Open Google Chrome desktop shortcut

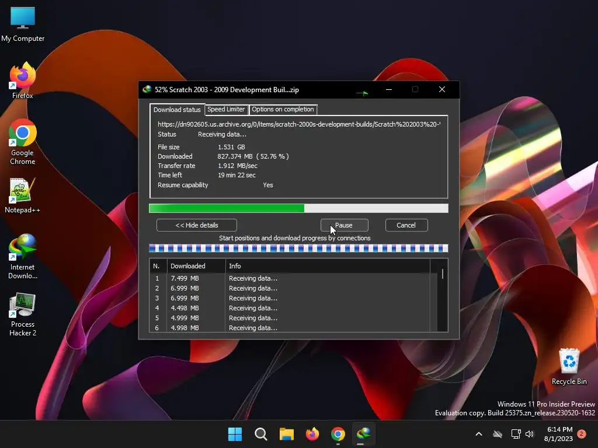point(23,142)
